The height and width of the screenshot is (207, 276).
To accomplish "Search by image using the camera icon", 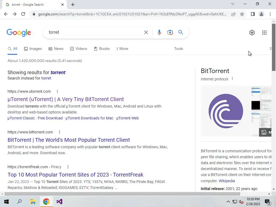I will (170, 32).
